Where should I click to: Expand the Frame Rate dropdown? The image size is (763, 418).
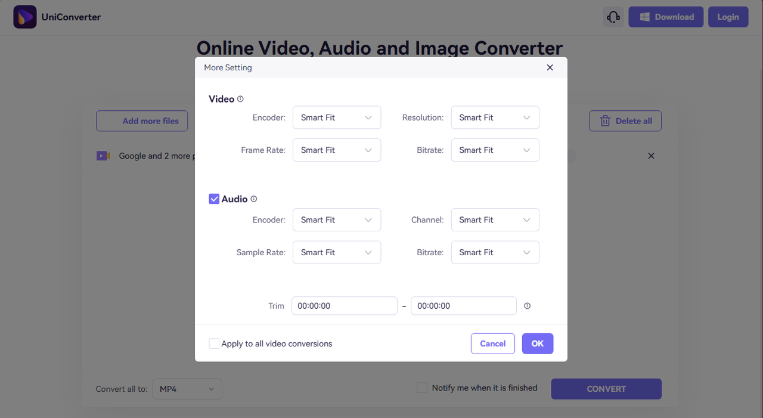pos(337,150)
